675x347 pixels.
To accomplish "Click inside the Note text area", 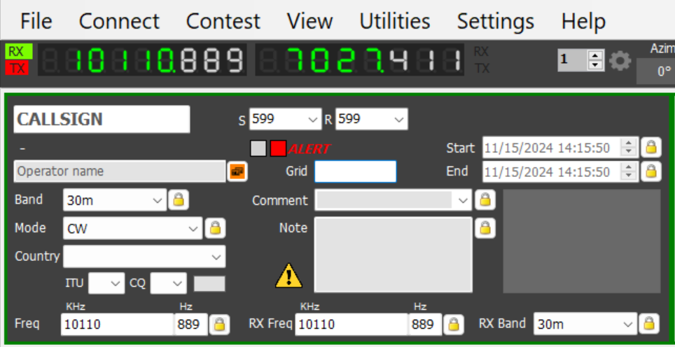I will 393,255.
